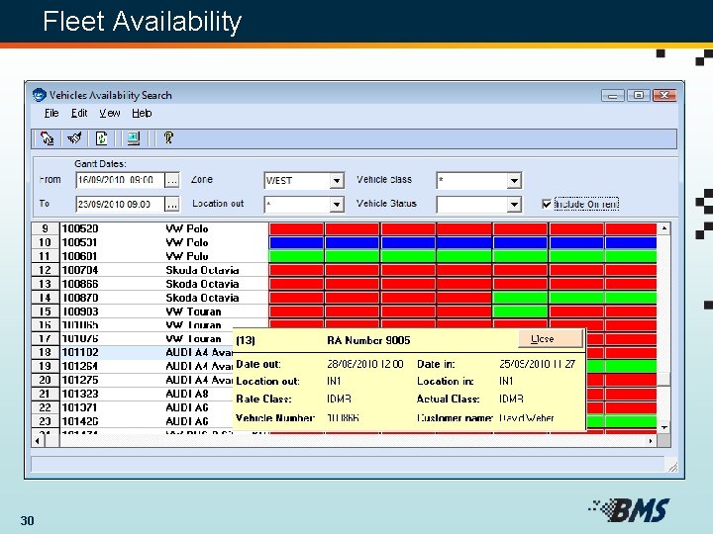713x534 pixels.
Task: Open the File menu
Action: tap(51, 113)
